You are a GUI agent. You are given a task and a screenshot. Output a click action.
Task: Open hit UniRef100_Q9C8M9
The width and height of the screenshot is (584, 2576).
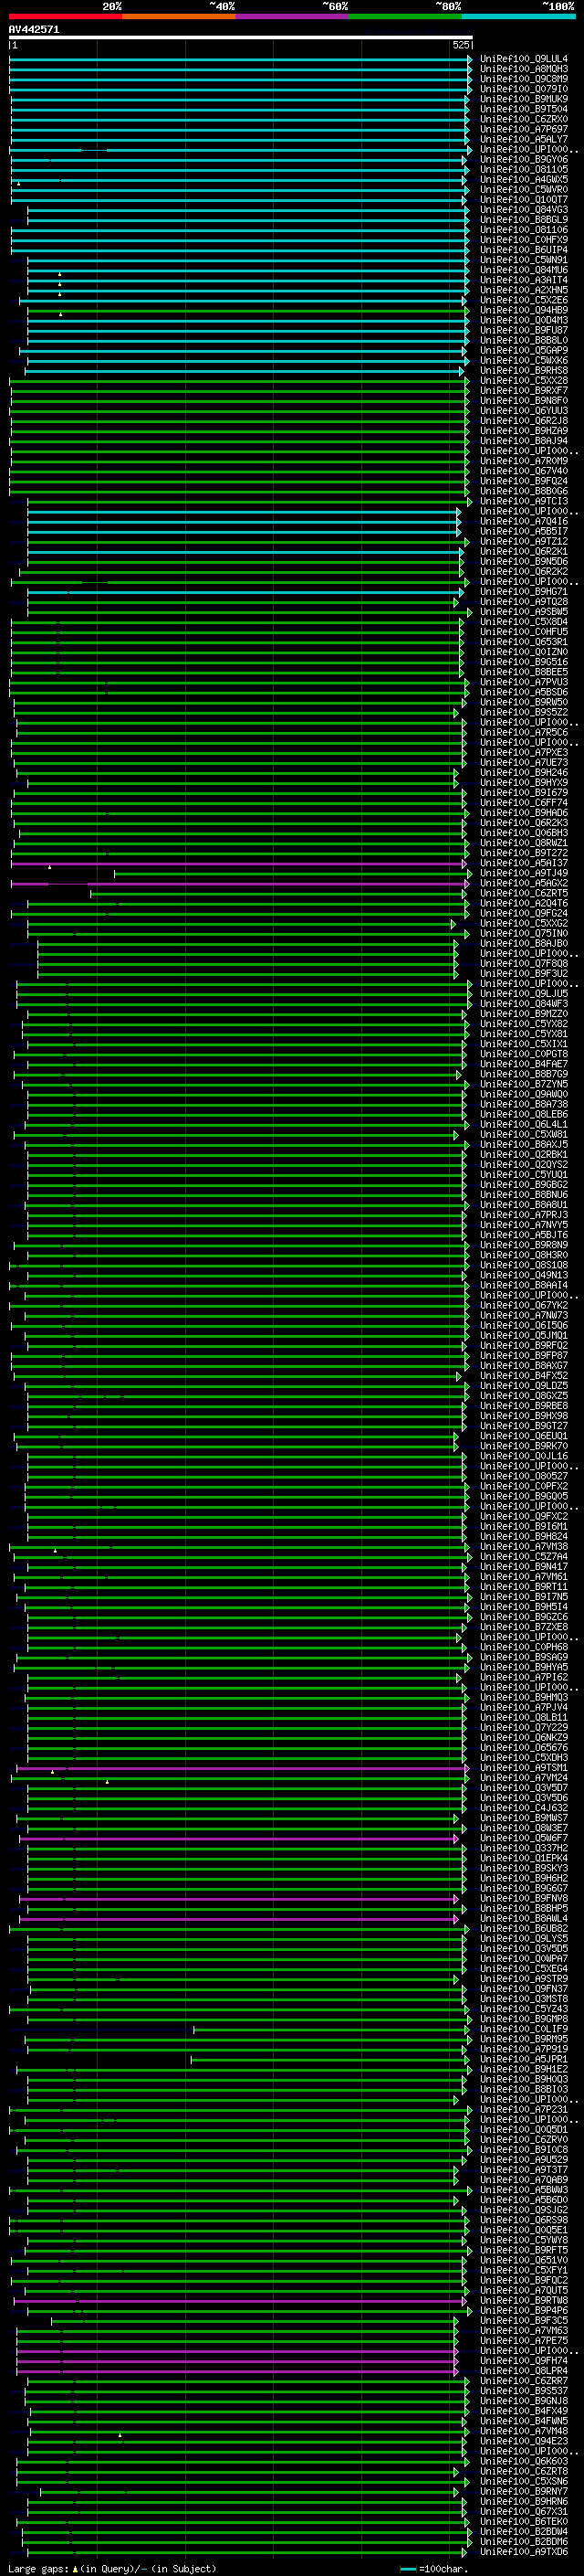point(523,79)
